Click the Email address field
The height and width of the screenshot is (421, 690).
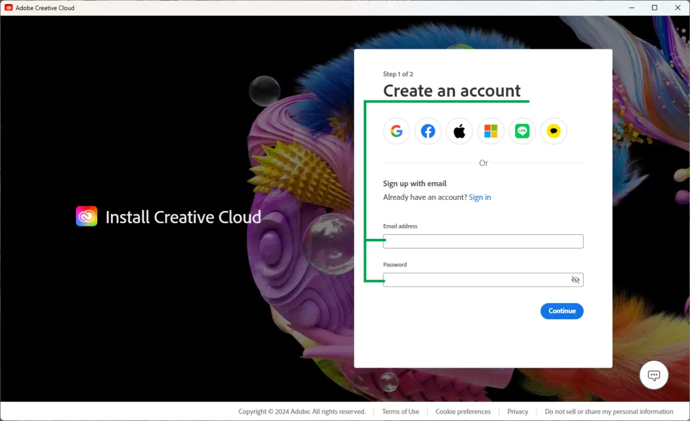(483, 241)
